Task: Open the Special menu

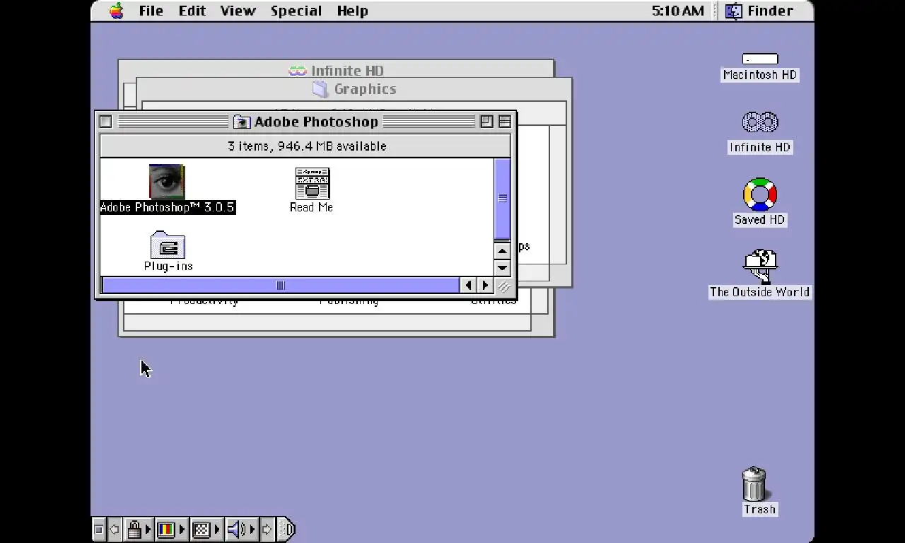Action: (296, 11)
